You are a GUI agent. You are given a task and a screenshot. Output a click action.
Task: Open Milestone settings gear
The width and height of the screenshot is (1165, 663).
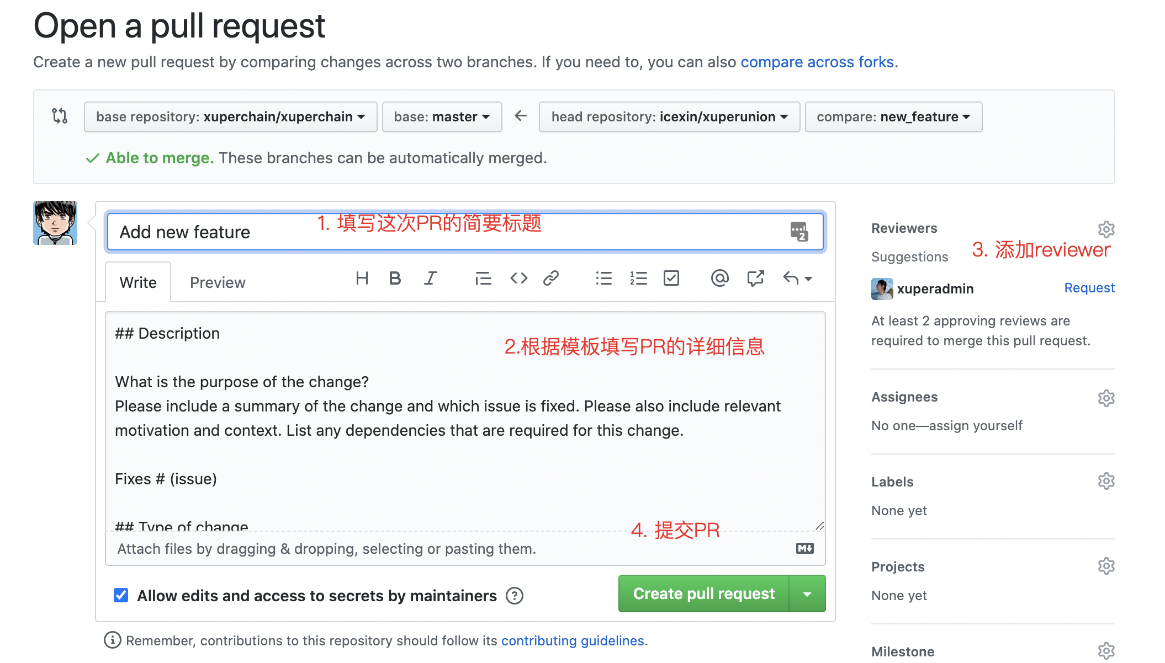coord(1106,651)
